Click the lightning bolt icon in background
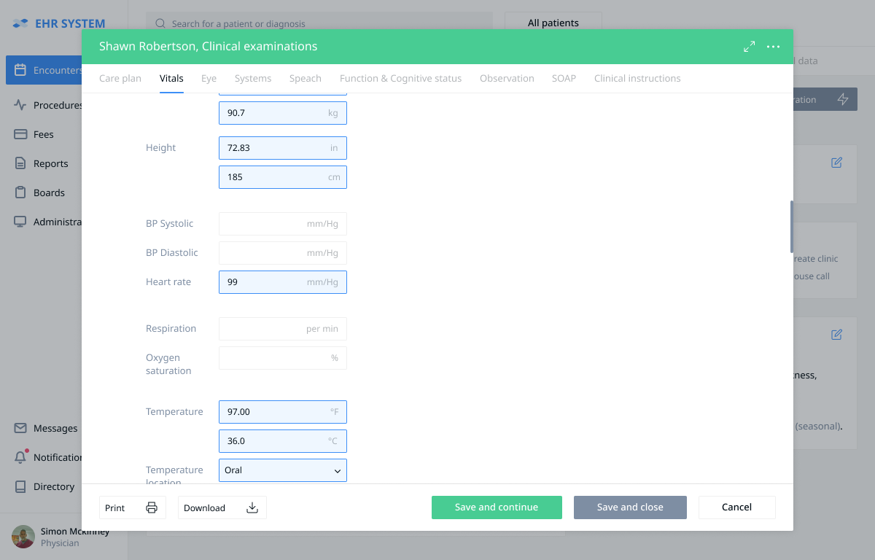Screen dimensions: 875x560 click(843, 99)
